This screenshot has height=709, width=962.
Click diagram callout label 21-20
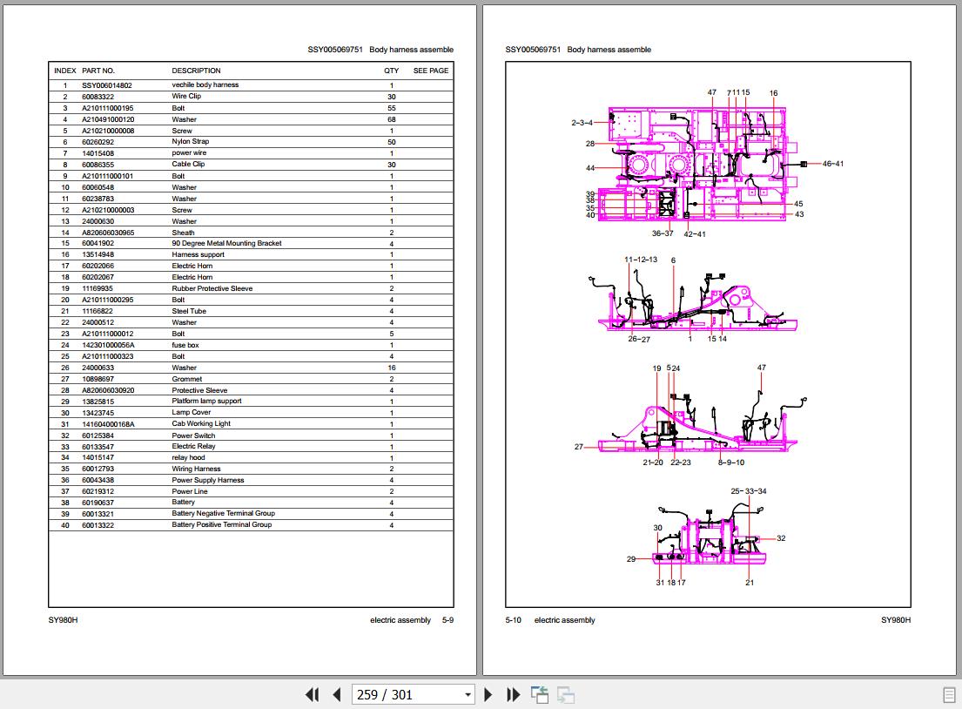click(653, 463)
